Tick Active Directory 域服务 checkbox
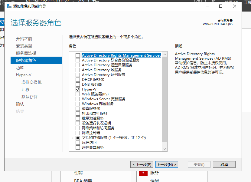The height and width of the screenshot is (182, 251). pos(78,70)
